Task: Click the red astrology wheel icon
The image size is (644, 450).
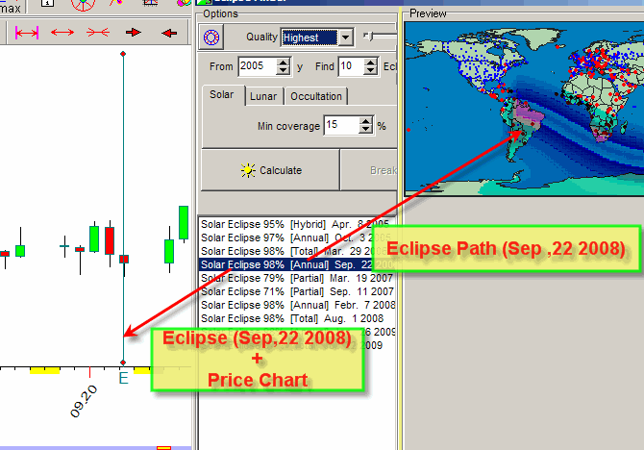Action: tap(85, 4)
